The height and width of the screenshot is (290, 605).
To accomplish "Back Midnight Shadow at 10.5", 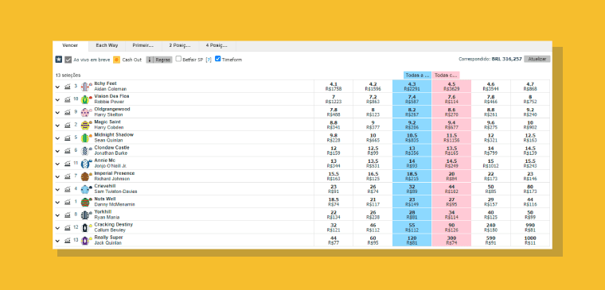I will pos(412,137).
